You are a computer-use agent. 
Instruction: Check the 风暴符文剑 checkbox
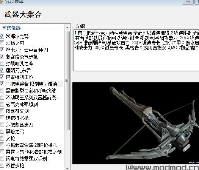(x=2, y=111)
